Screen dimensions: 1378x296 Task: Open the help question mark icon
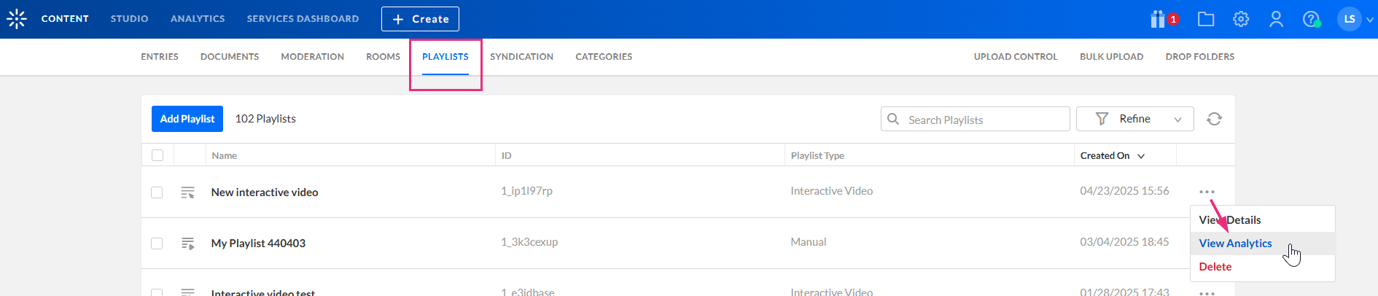1311,19
